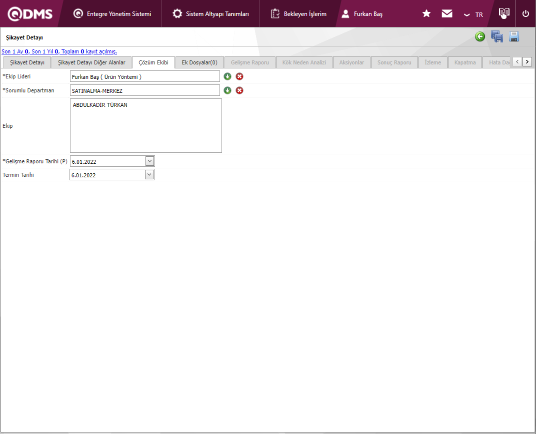Image resolution: width=536 pixels, height=434 pixels.
Task: Expand the TR language selector
Action: pyautogui.click(x=473, y=14)
